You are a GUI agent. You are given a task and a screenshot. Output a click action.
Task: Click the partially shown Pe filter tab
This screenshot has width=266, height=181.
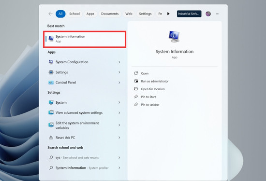point(160,14)
